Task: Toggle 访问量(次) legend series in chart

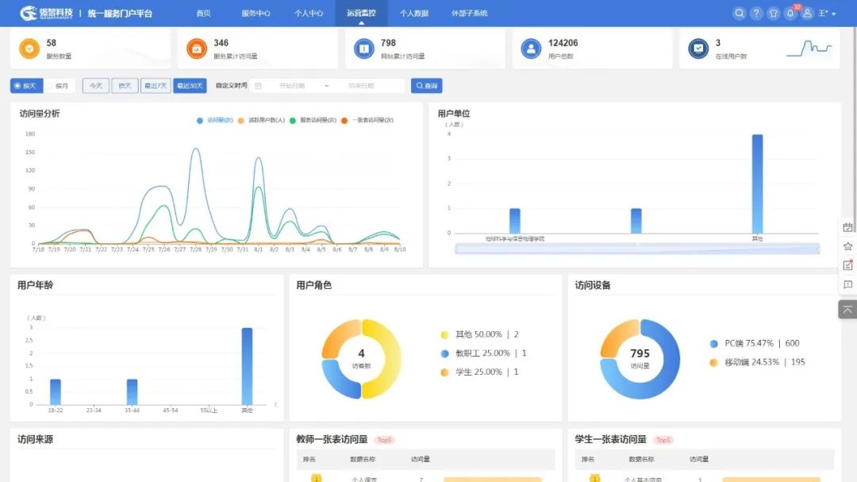Action: click(x=215, y=121)
